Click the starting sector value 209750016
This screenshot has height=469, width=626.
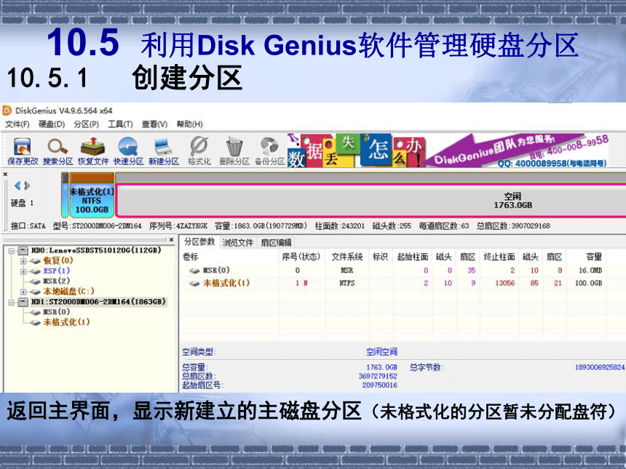point(380,385)
